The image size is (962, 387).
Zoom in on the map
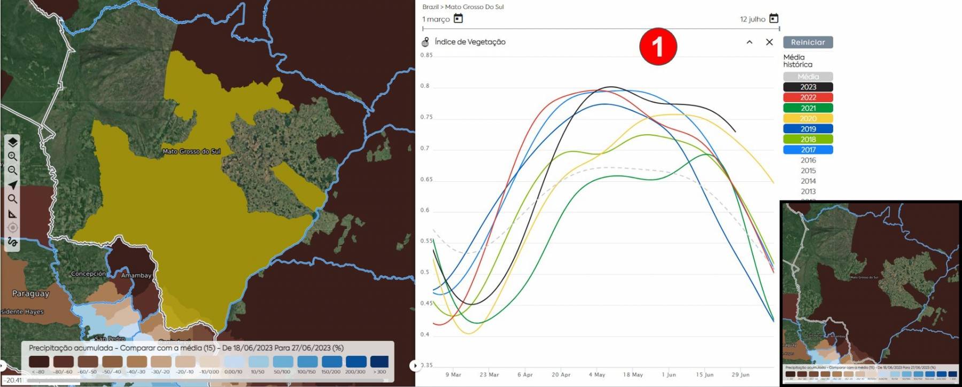point(12,157)
